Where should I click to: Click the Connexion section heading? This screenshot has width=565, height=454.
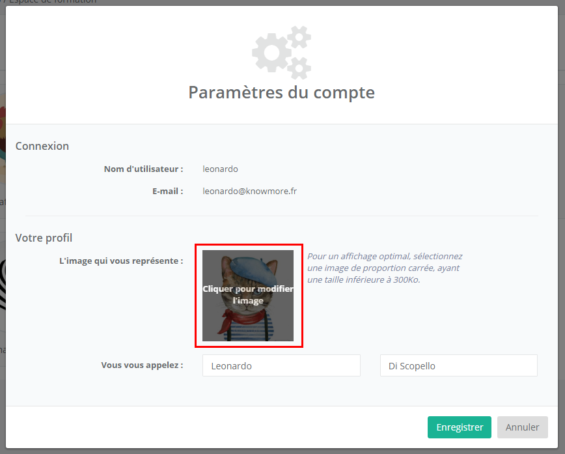[x=42, y=146]
